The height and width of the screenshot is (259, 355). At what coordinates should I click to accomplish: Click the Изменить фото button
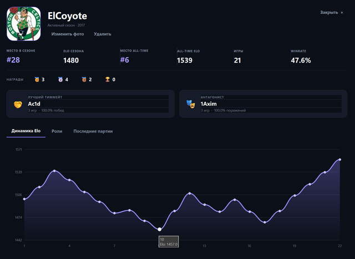tap(68, 34)
